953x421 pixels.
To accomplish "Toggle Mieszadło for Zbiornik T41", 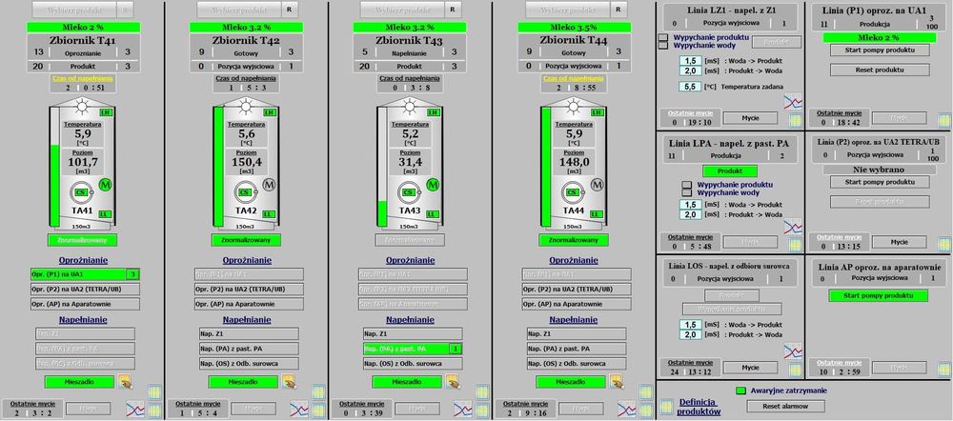I will [79, 382].
